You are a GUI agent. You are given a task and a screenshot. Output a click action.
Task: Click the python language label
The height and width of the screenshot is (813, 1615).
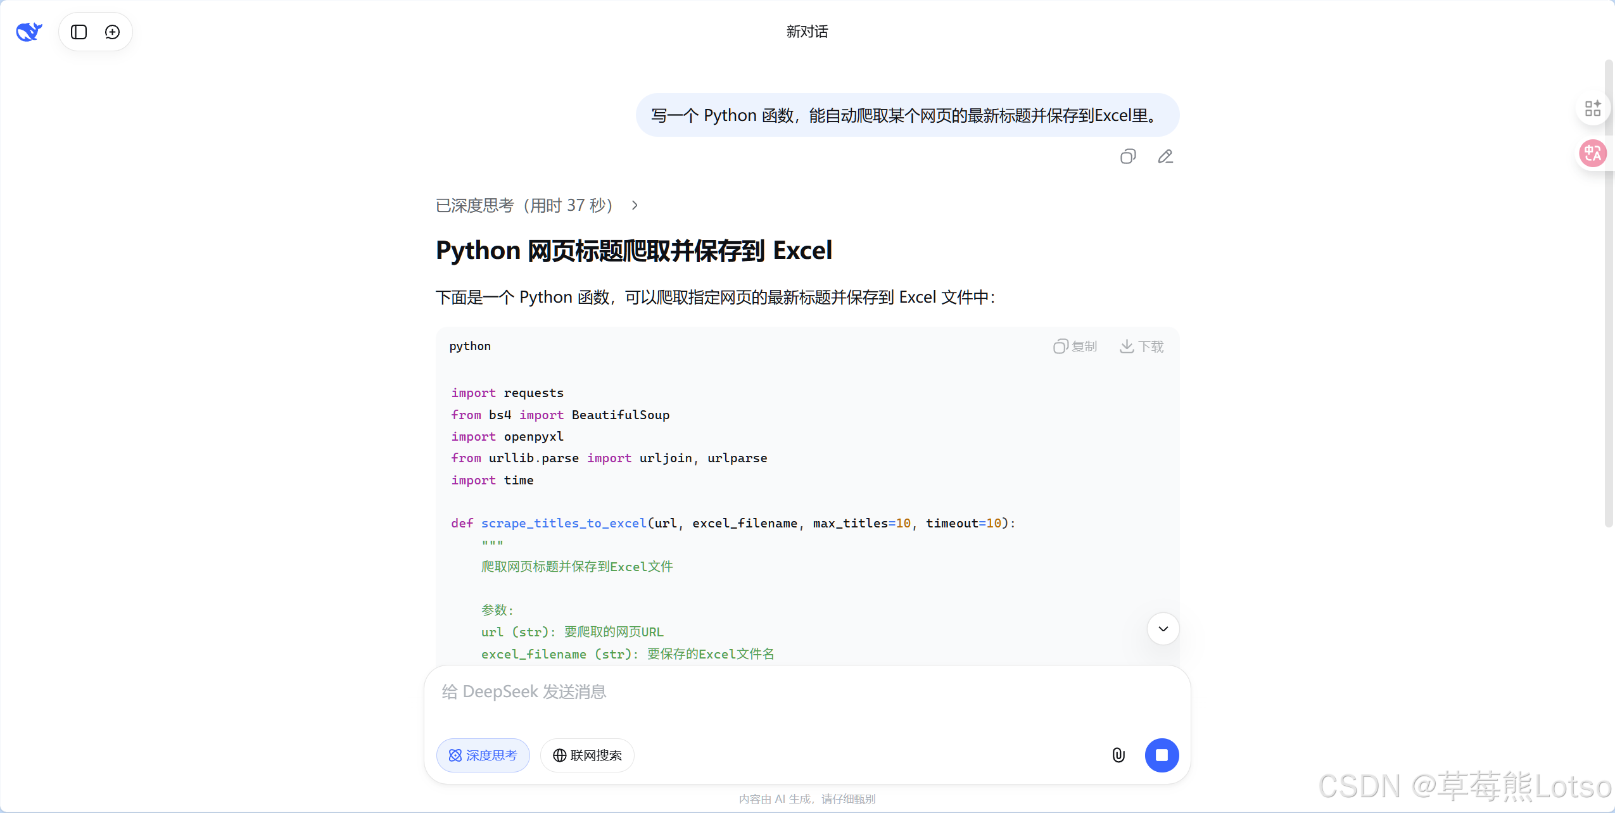(470, 346)
